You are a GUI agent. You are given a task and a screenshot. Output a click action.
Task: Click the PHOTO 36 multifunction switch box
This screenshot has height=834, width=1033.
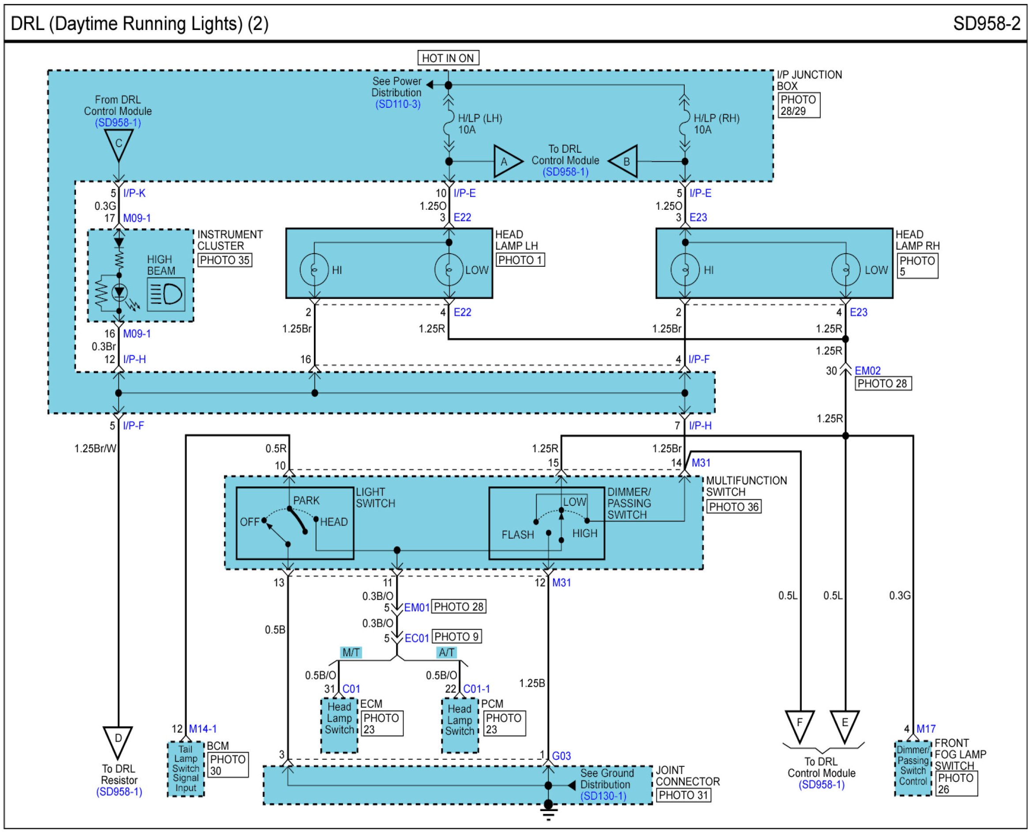[x=734, y=507]
